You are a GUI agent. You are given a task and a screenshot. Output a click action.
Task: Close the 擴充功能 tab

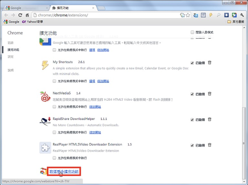pos(93,8)
